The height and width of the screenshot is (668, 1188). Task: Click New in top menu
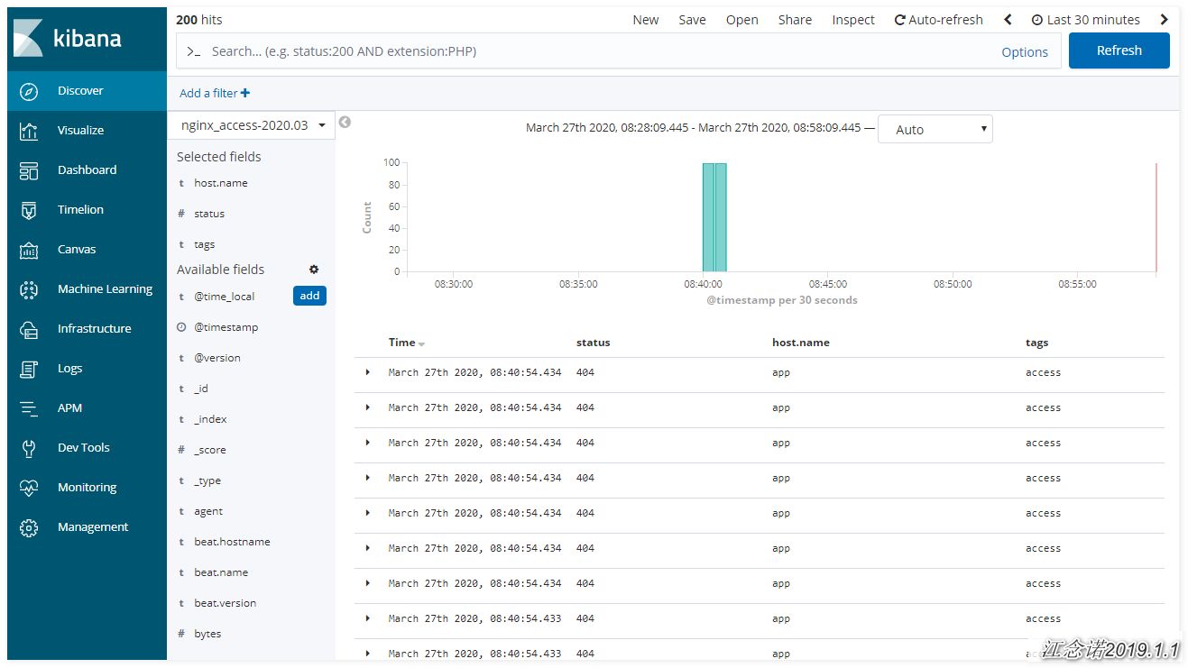pyautogui.click(x=646, y=20)
